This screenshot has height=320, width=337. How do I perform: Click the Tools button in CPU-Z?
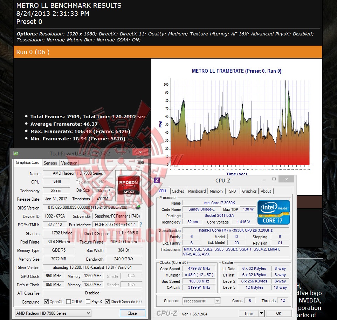(x=249, y=314)
